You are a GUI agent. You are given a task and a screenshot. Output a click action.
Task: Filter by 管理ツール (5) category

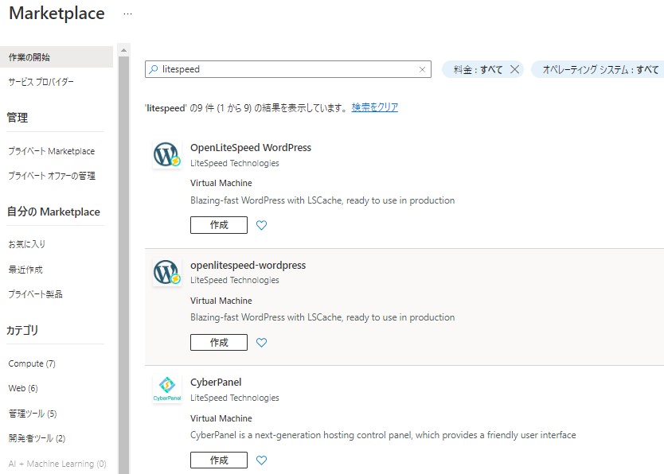[33, 414]
